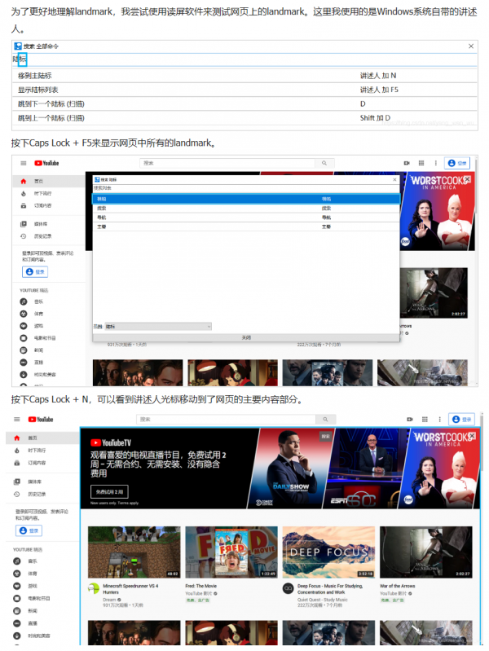Click the search magnifier in the YouTubeTV-banner screenshot
489x651 pixels.
tap(326, 420)
